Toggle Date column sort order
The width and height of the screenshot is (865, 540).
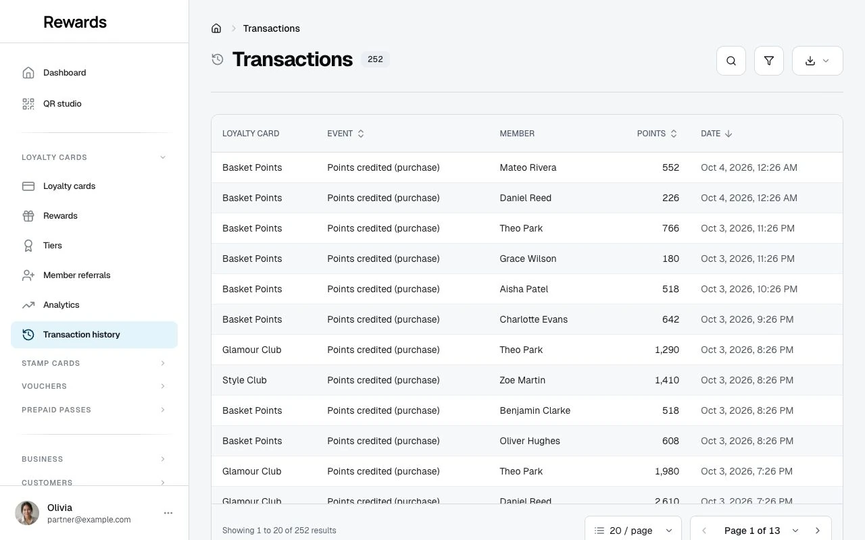point(716,134)
